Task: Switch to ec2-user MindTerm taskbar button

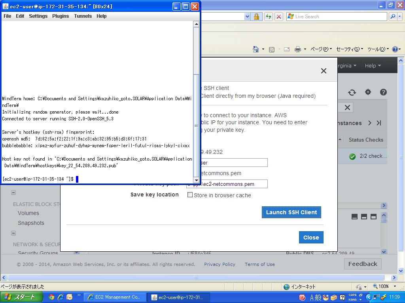Action: pos(178,297)
